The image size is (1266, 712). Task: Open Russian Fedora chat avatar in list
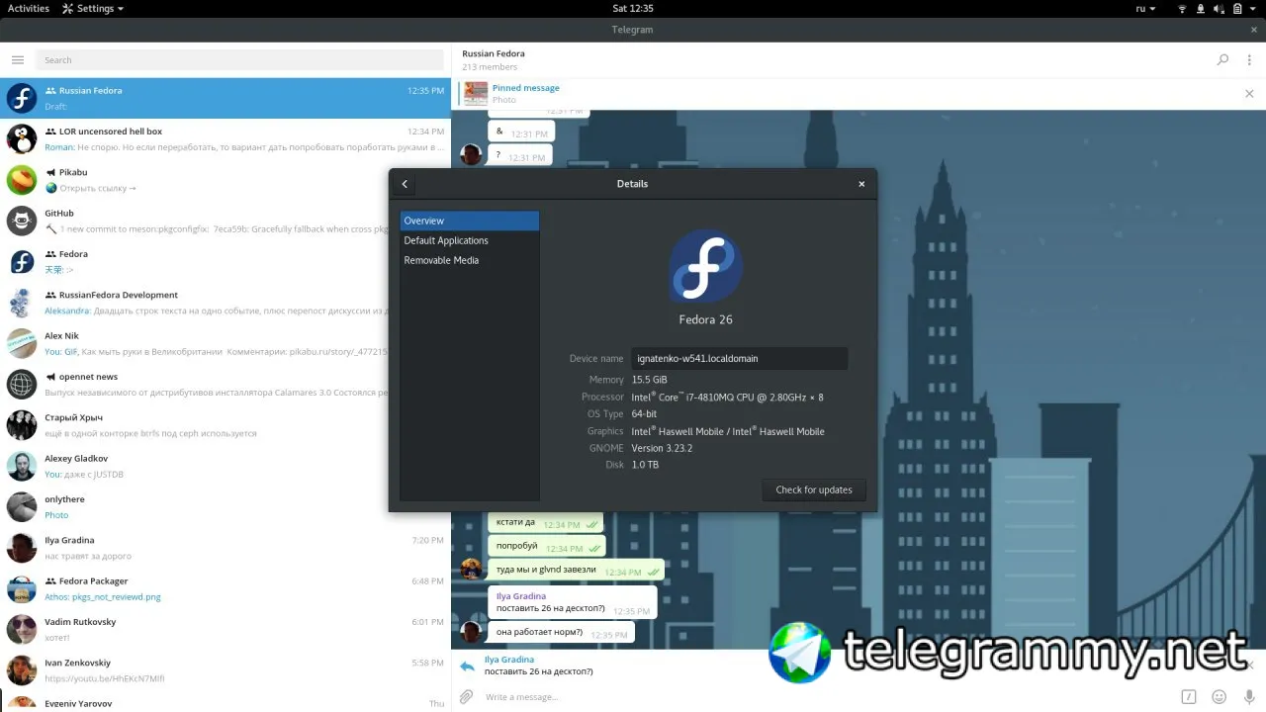(22, 98)
